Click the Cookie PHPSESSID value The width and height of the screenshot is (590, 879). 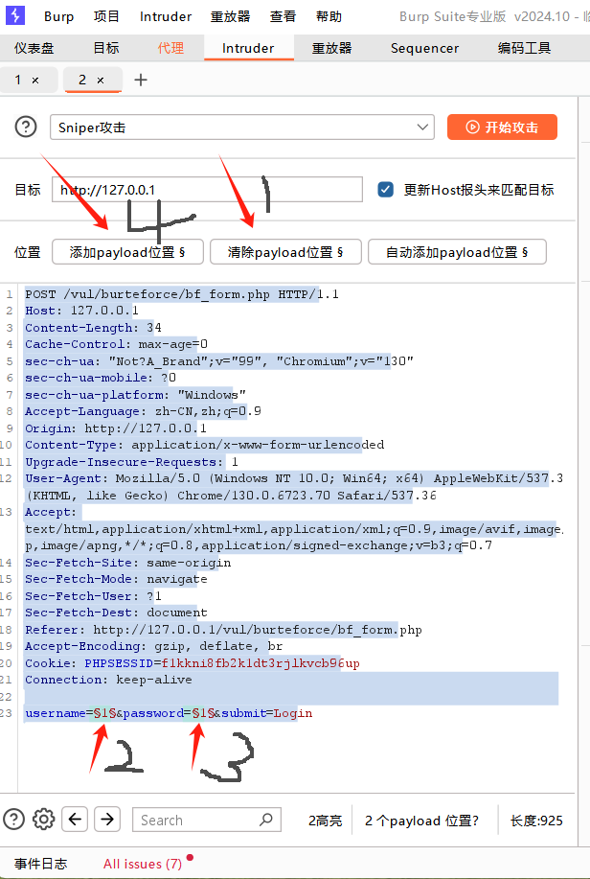261,663
